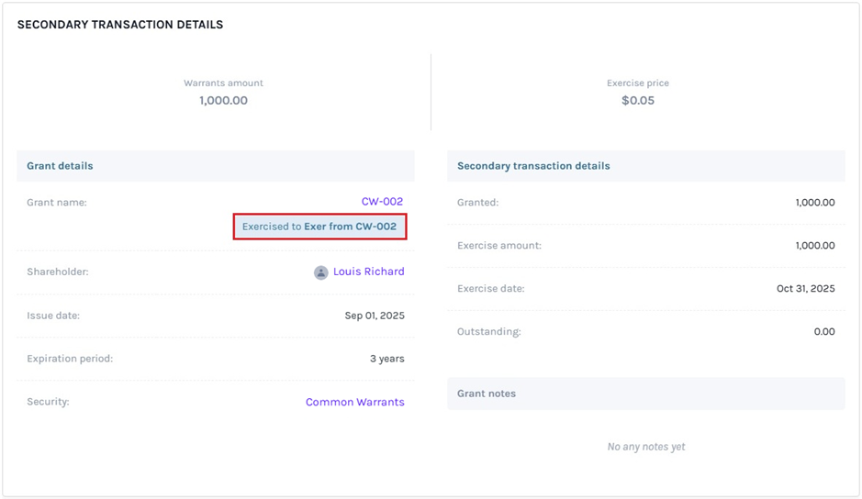The image size is (862, 499).
Task: Click the Exercise amount 1,000.00 value
Action: [814, 246]
